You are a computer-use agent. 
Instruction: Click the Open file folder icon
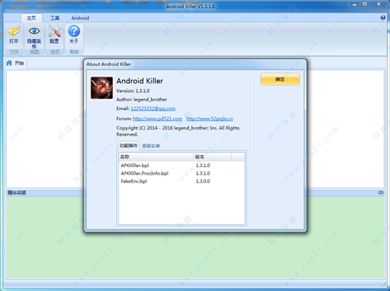[x=14, y=31]
